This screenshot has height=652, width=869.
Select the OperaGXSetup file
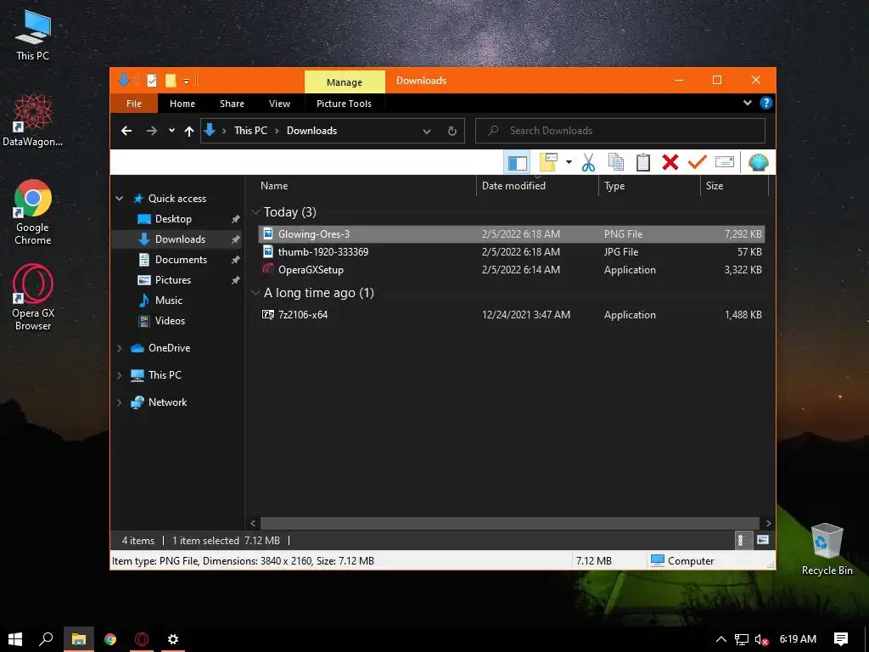(512, 270)
